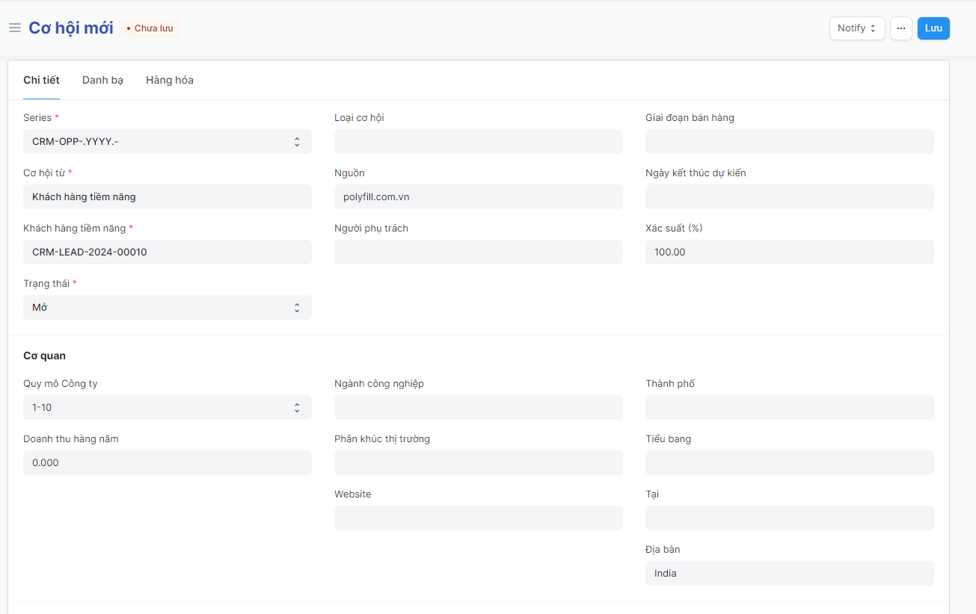Select the Chi tiết tab

[41, 80]
